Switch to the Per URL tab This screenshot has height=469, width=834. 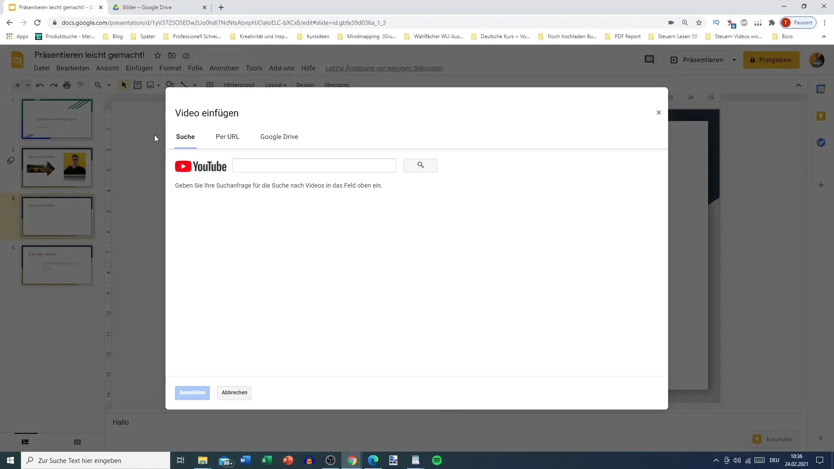(227, 137)
